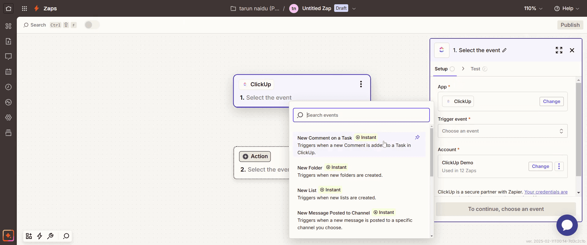Open the Your credentials are link

(x=546, y=192)
